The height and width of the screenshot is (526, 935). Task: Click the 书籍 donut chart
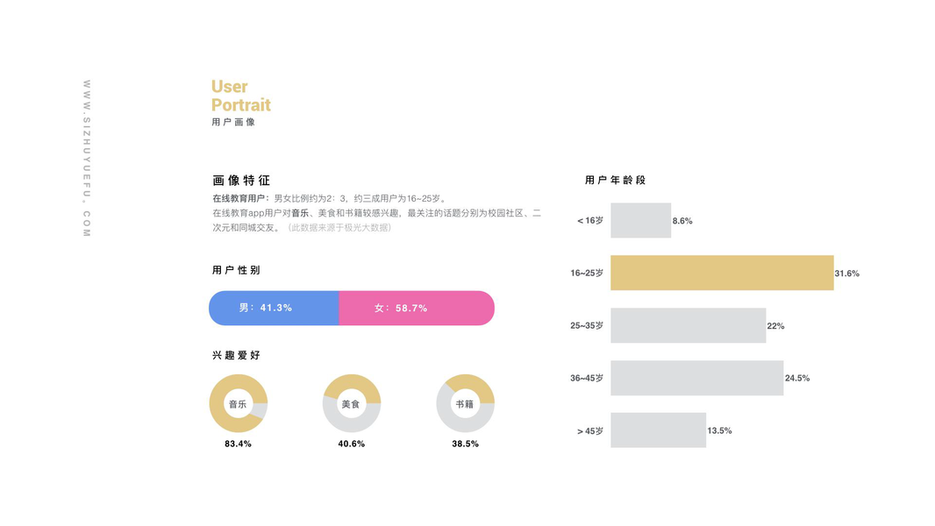click(x=465, y=404)
